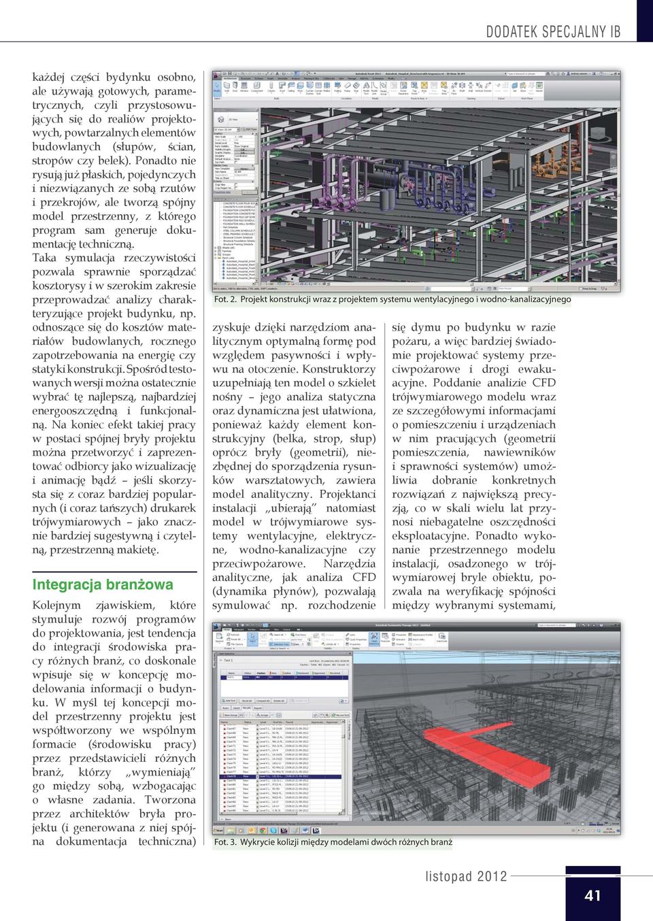
Task: Click the Floor tool in Revit
Action: [x=300, y=86]
